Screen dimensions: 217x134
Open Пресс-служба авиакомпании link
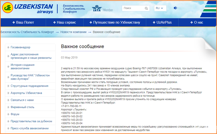[30, 128]
